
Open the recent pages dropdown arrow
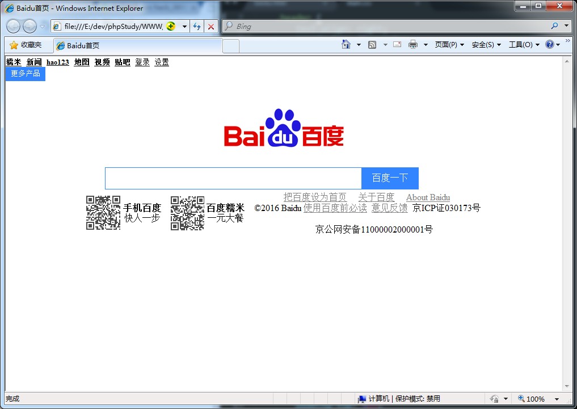(x=43, y=27)
